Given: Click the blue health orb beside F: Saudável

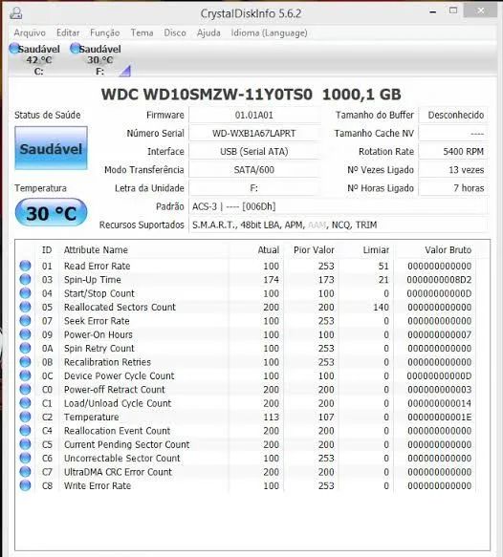Looking at the screenshot, I should pos(75,49).
